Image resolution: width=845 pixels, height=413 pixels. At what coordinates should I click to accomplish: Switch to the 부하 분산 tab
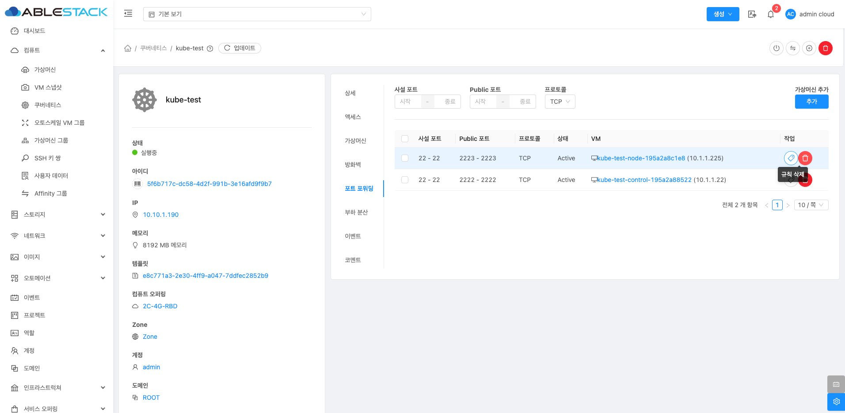pos(356,212)
